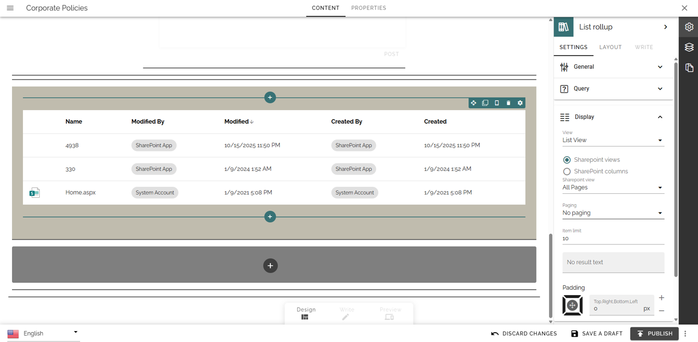Image resolution: width=698 pixels, height=342 pixels.
Task: Click System Account chip in Home.aspx Created By
Action: click(x=354, y=193)
